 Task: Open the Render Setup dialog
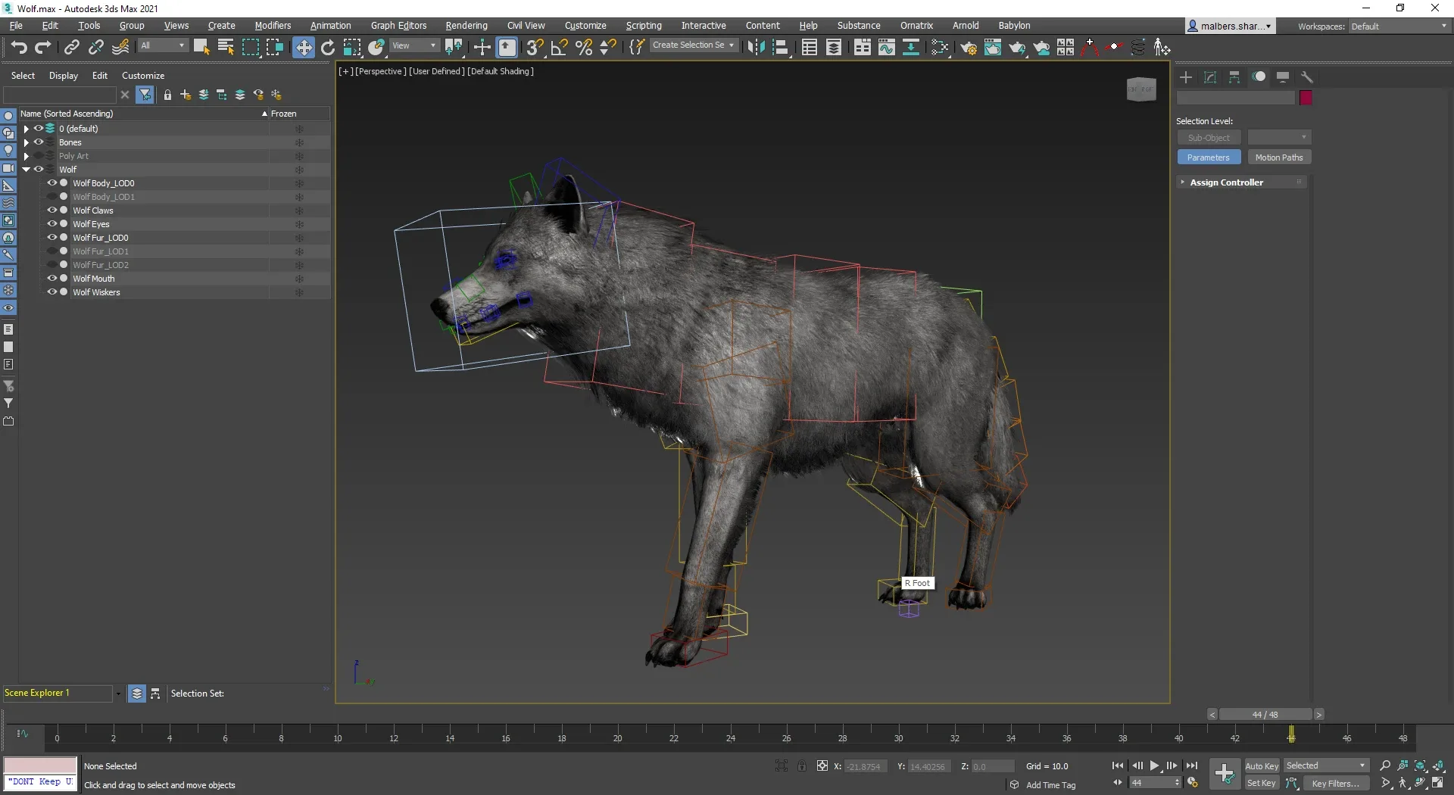pos(969,48)
